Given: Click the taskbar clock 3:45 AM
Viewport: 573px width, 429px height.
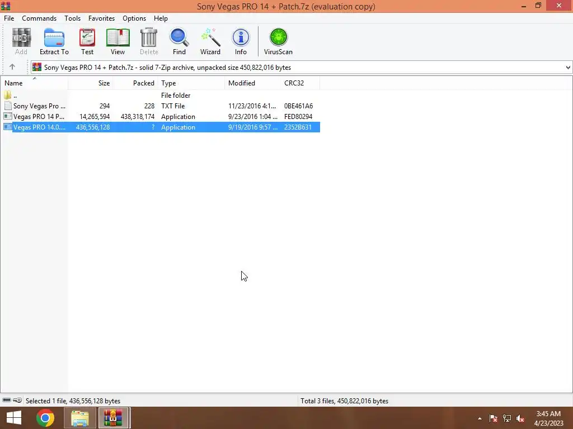Looking at the screenshot, I should point(548,414).
